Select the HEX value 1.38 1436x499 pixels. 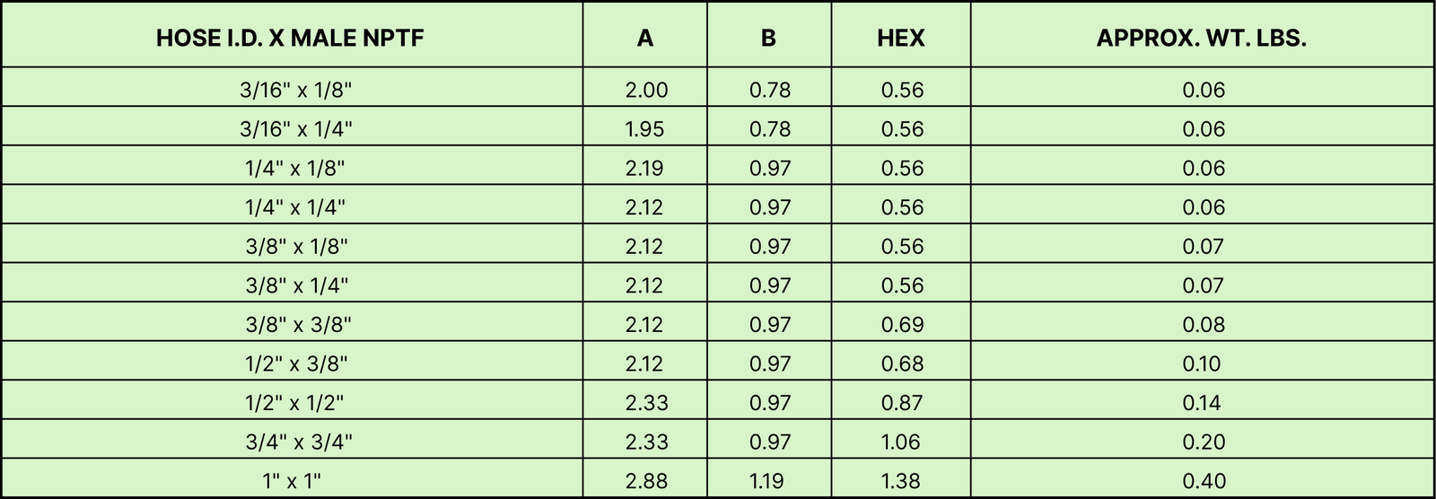tap(900, 481)
